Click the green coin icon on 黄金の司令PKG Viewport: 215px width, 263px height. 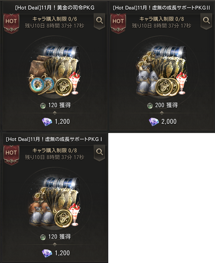click(x=43, y=106)
